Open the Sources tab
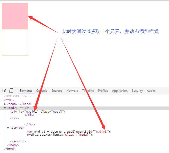 coord(57,91)
